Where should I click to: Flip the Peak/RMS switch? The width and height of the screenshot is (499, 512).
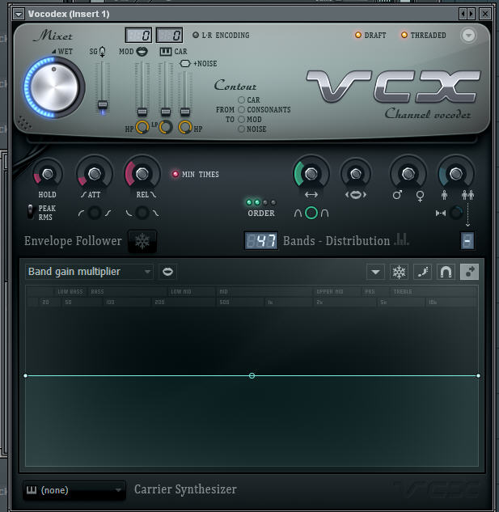coord(31,212)
